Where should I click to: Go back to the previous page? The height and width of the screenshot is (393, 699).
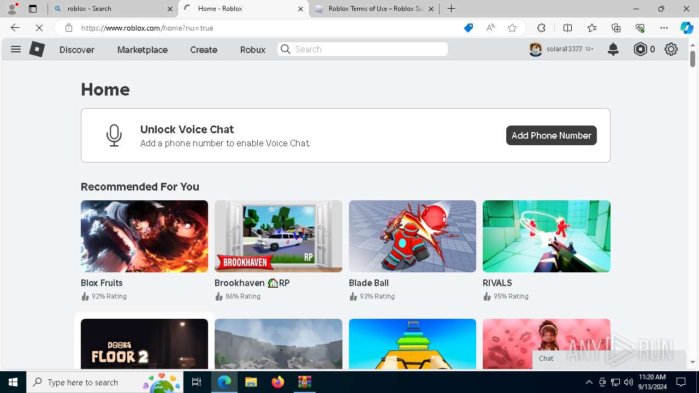(15, 28)
